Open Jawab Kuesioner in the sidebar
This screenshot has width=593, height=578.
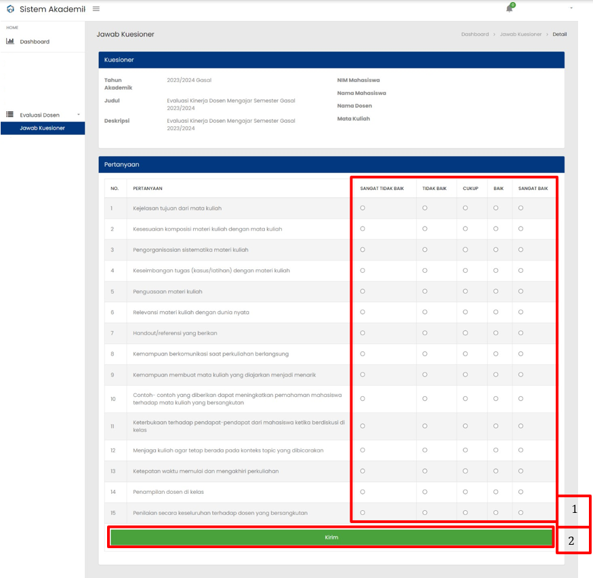[x=43, y=128]
